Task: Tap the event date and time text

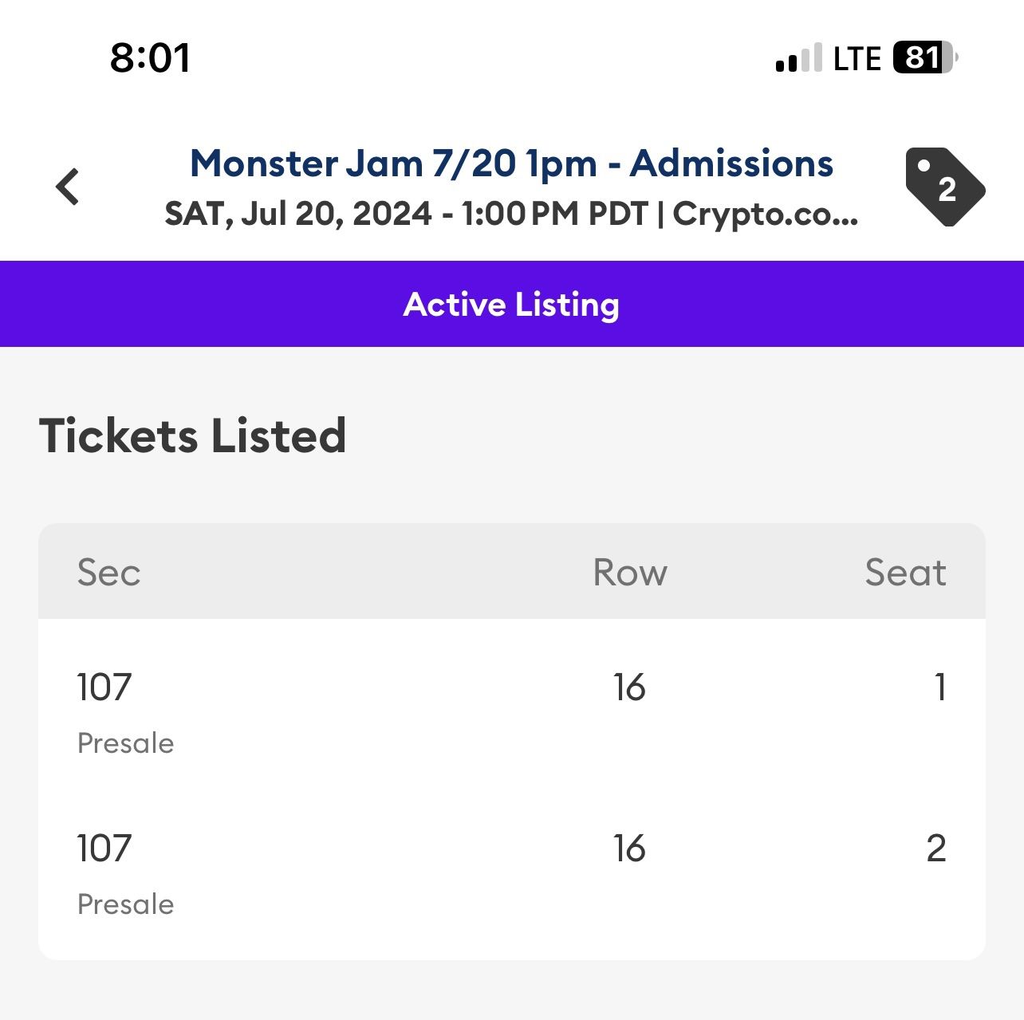Action: coord(511,214)
